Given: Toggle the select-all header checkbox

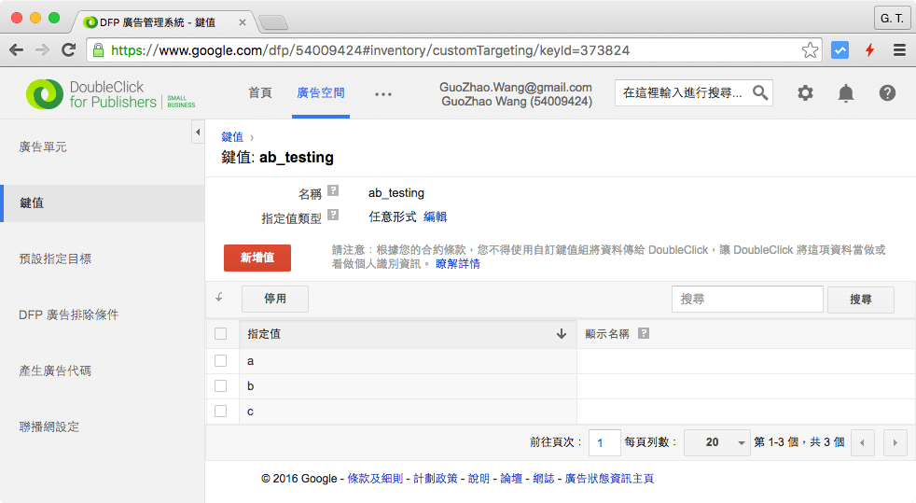Looking at the screenshot, I should click(x=221, y=333).
